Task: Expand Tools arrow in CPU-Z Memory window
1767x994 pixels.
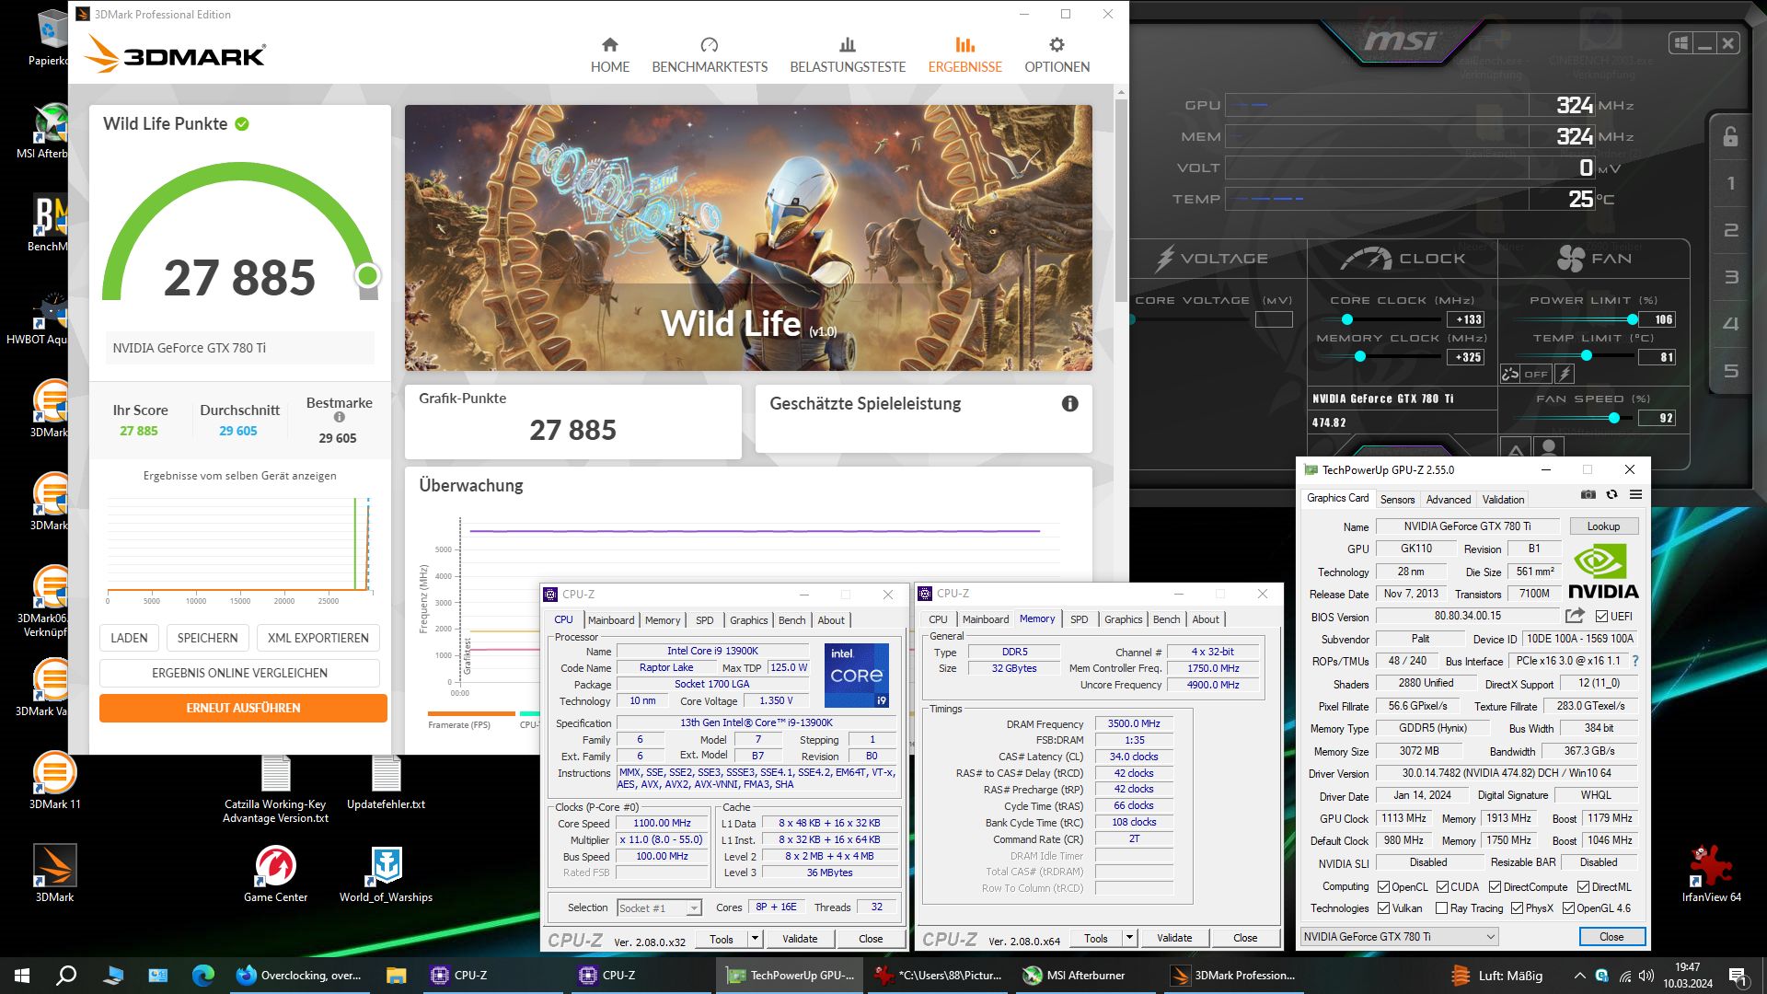Action: [1129, 938]
